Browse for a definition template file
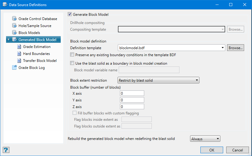 [x=236, y=48]
